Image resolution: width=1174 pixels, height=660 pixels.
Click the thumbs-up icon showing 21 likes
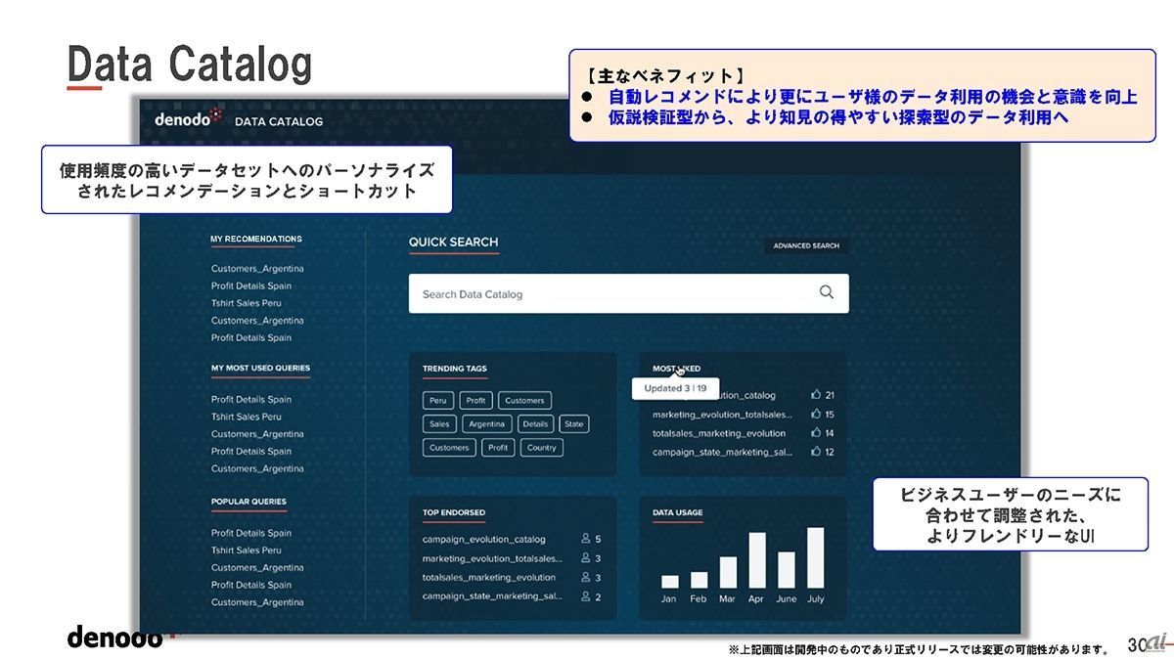coord(816,395)
